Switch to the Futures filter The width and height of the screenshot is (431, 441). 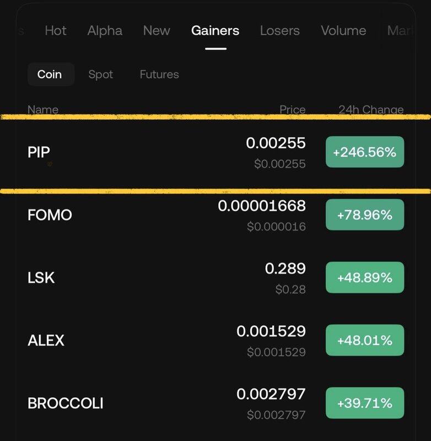point(159,74)
